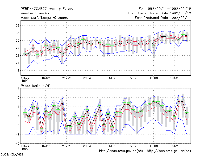Click the 16MAY label on temperature axis
208x156 pixels.
46,78
